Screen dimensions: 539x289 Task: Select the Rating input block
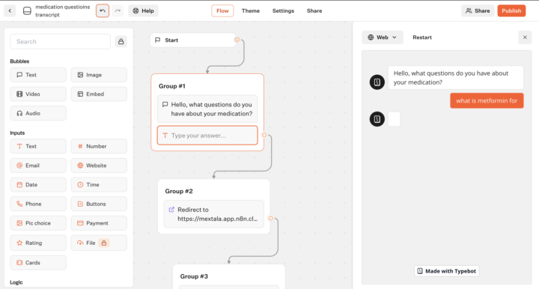(x=38, y=243)
